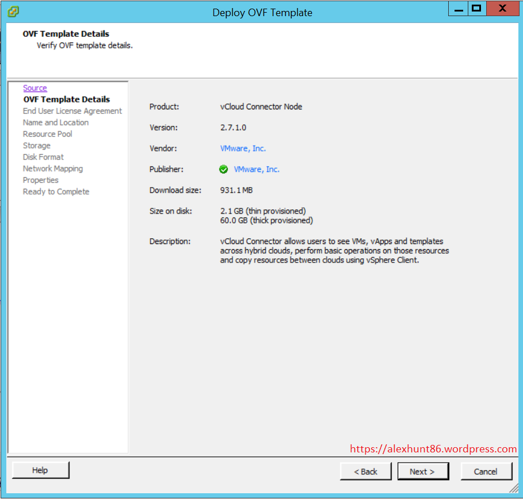The height and width of the screenshot is (499, 523).
Task: Click '2.1 GB (thin provisioned)' text
Action: point(263,211)
